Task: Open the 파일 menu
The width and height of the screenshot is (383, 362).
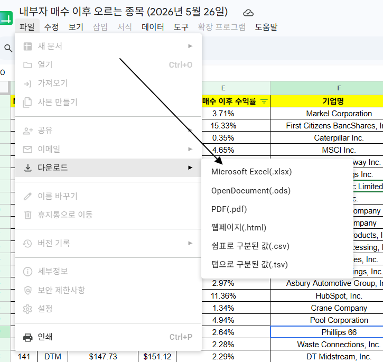Action: pyautogui.click(x=27, y=26)
